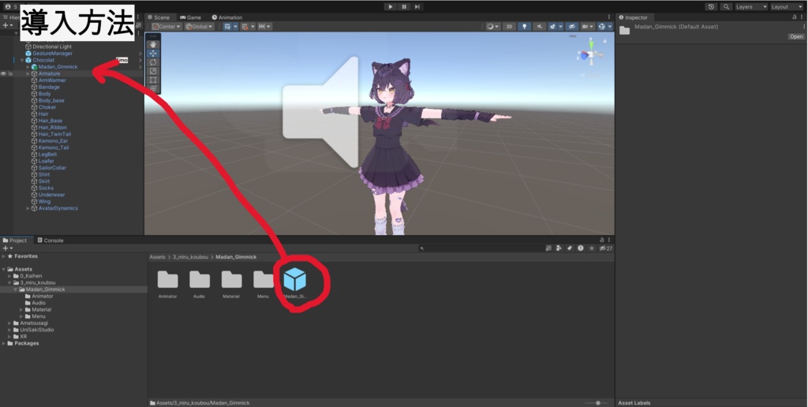Toggle the Gizmos sphere icon
This screenshot has height=407, width=808.
tap(604, 26)
